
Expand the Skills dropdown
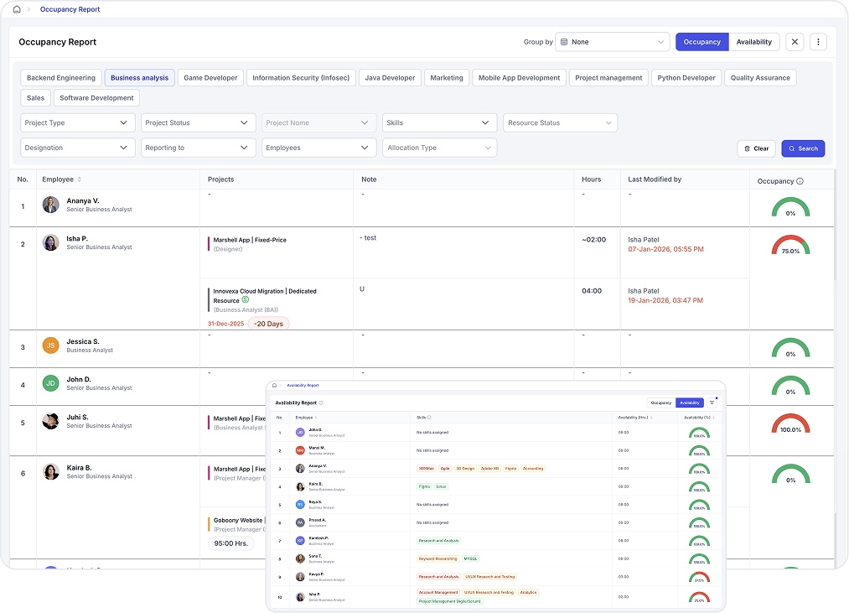[439, 123]
